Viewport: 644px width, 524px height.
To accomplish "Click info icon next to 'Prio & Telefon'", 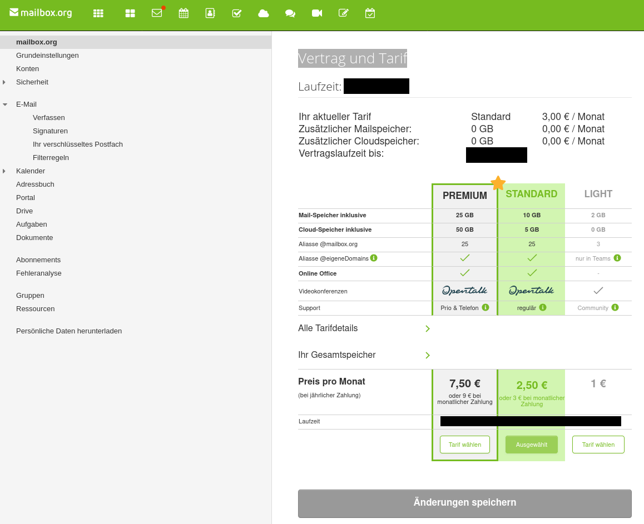I will [x=486, y=307].
